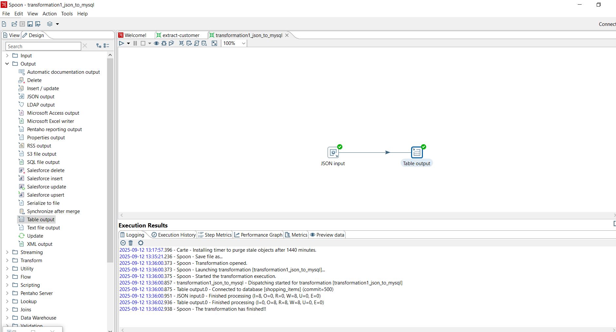Click the Impact on database icon
Screen dimensions: 616x332
pos(189,43)
